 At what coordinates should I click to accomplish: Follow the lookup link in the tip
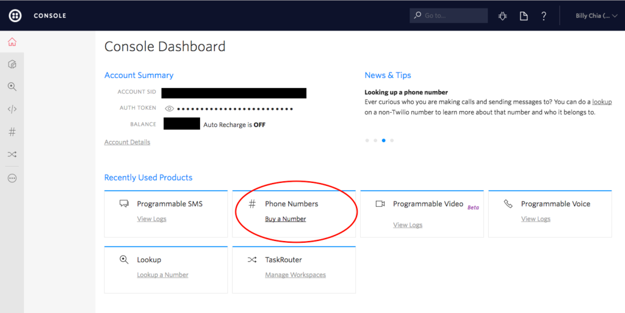click(602, 102)
